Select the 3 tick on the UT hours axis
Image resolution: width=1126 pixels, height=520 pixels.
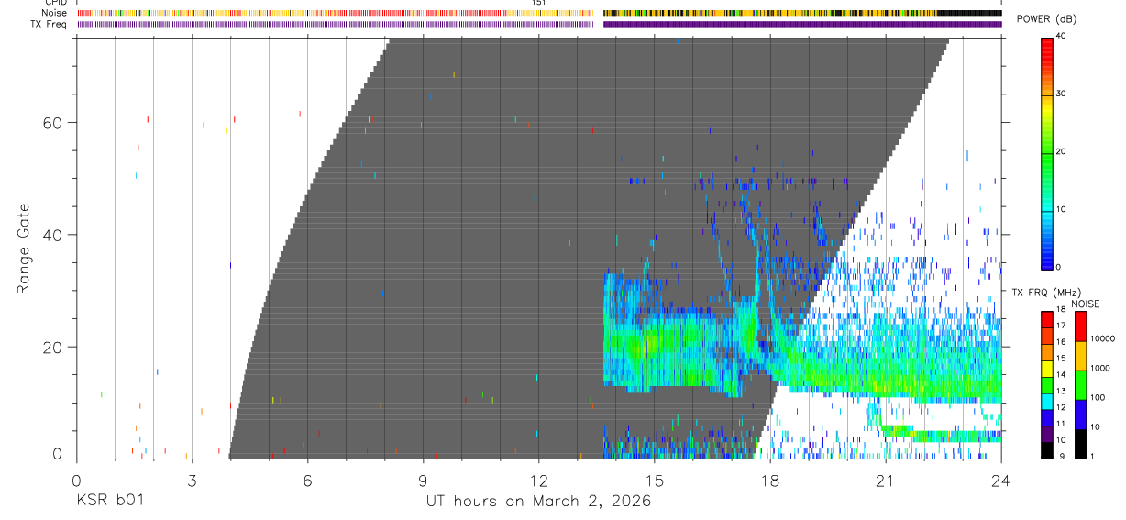click(x=192, y=479)
